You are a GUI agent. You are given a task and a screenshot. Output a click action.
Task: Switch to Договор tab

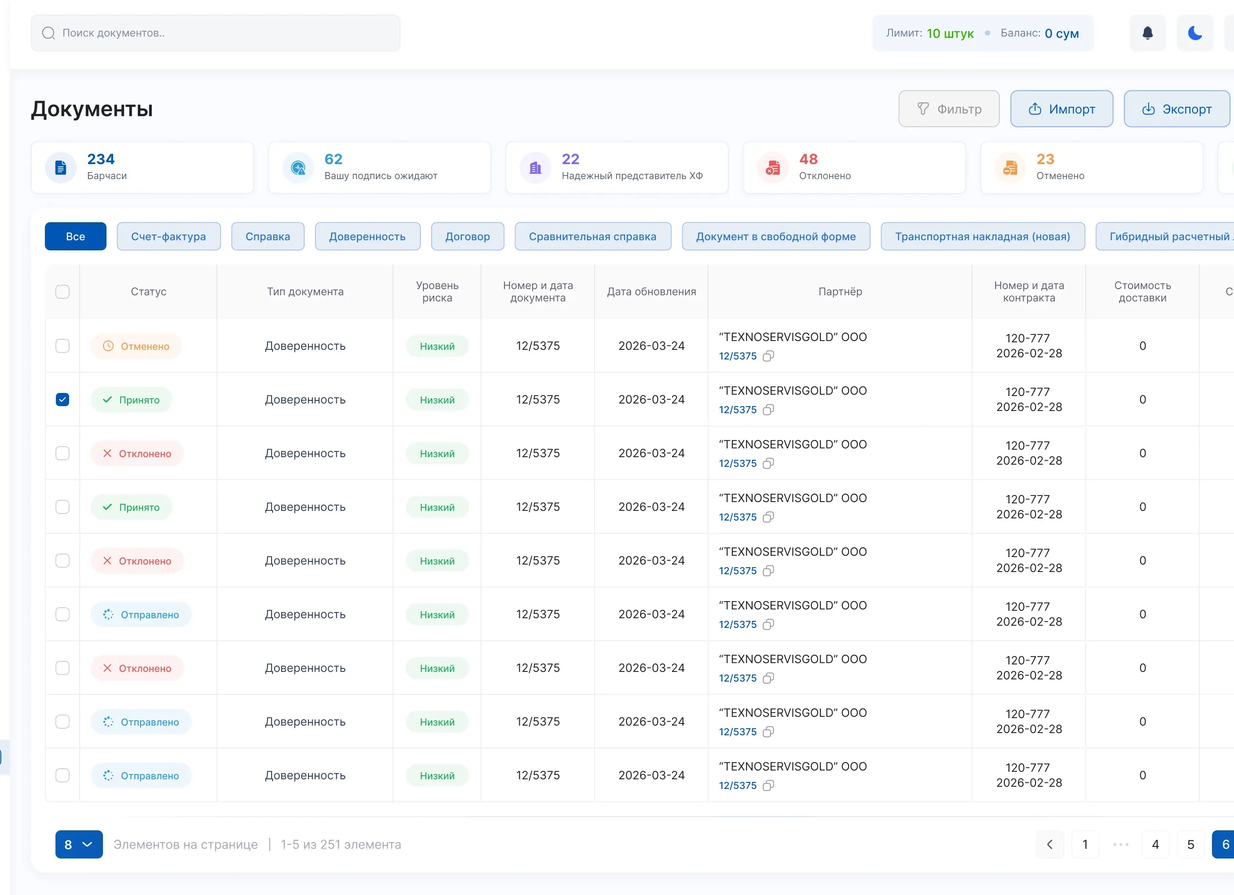(x=467, y=237)
